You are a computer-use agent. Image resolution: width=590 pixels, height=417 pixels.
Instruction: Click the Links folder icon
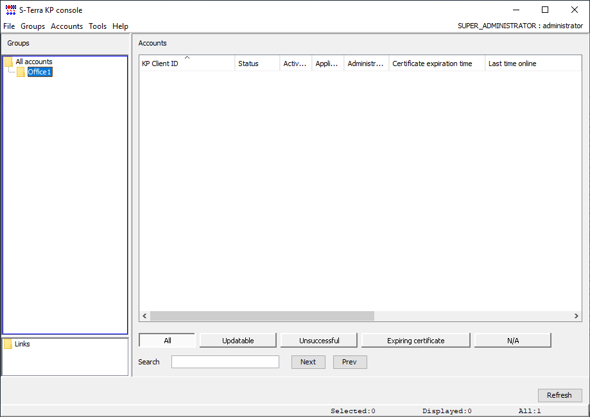pyautogui.click(x=8, y=344)
